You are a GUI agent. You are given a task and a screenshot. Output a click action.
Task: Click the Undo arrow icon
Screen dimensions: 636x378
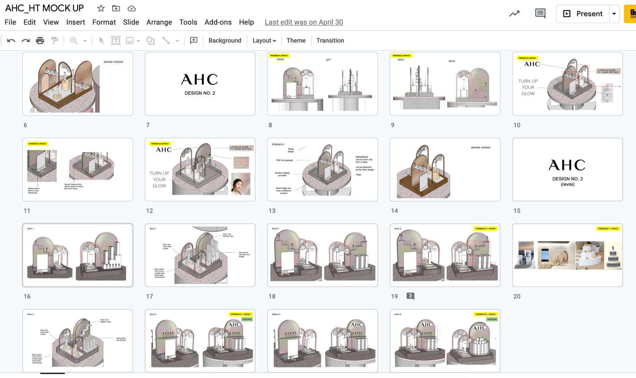coord(11,41)
